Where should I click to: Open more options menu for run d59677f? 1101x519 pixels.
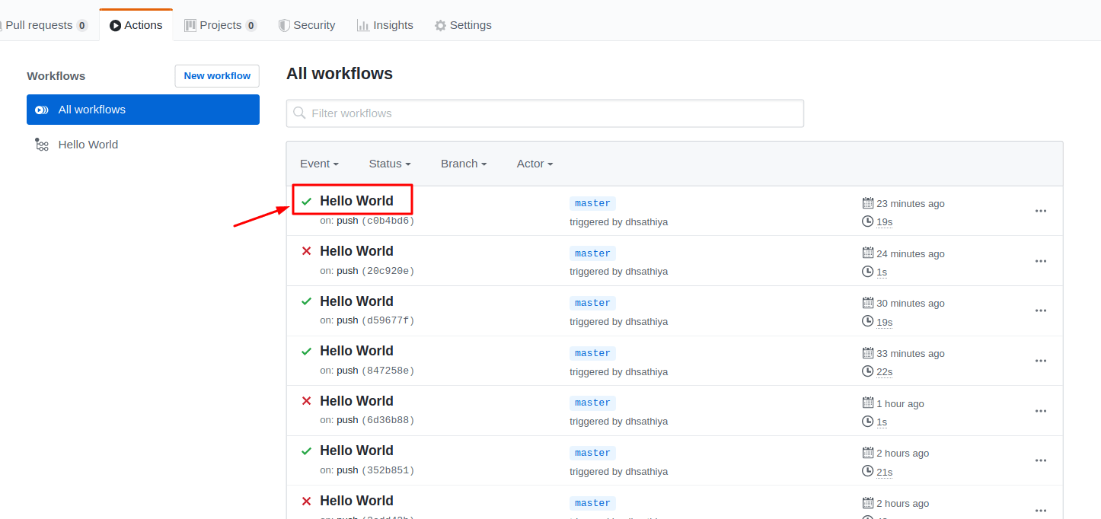coord(1041,311)
